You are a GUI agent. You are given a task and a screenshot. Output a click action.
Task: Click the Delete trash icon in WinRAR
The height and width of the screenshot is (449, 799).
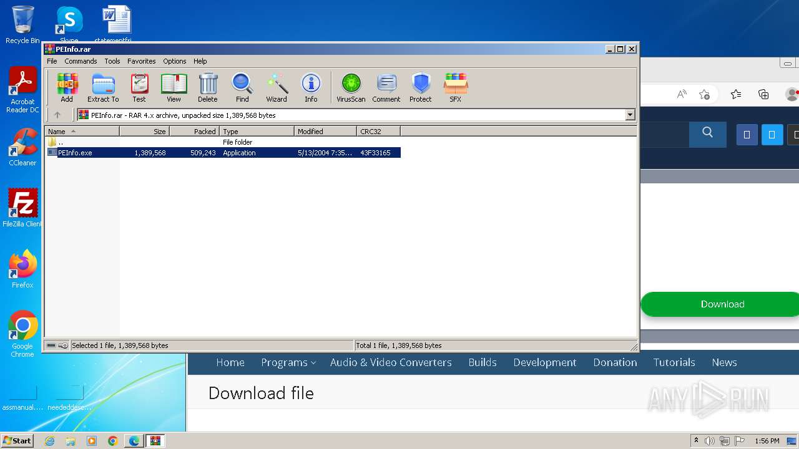pyautogui.click(x=208, y=87)
